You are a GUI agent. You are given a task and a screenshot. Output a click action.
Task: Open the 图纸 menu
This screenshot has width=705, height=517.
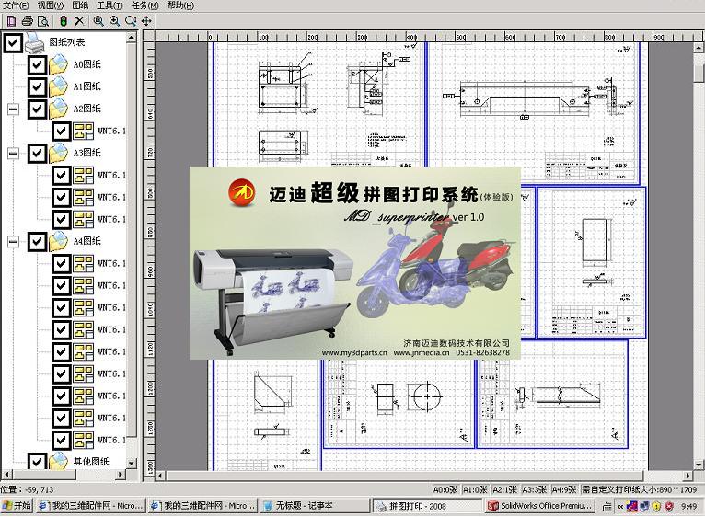(80, 6)
